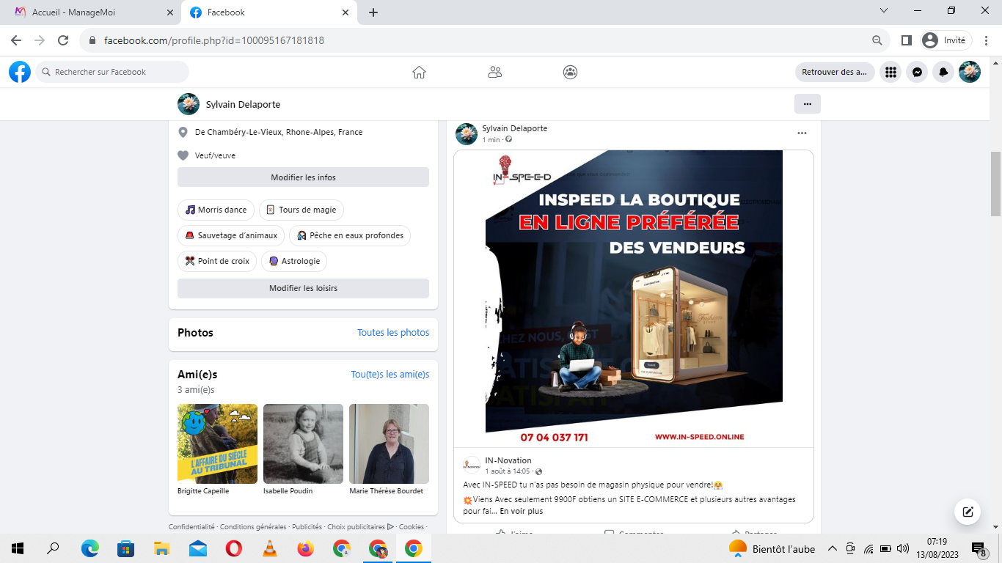The image size is (1002, 563).
Task: Open the Groups icon in top navigation
Action: pyautogui.click(x=571, y=72)
